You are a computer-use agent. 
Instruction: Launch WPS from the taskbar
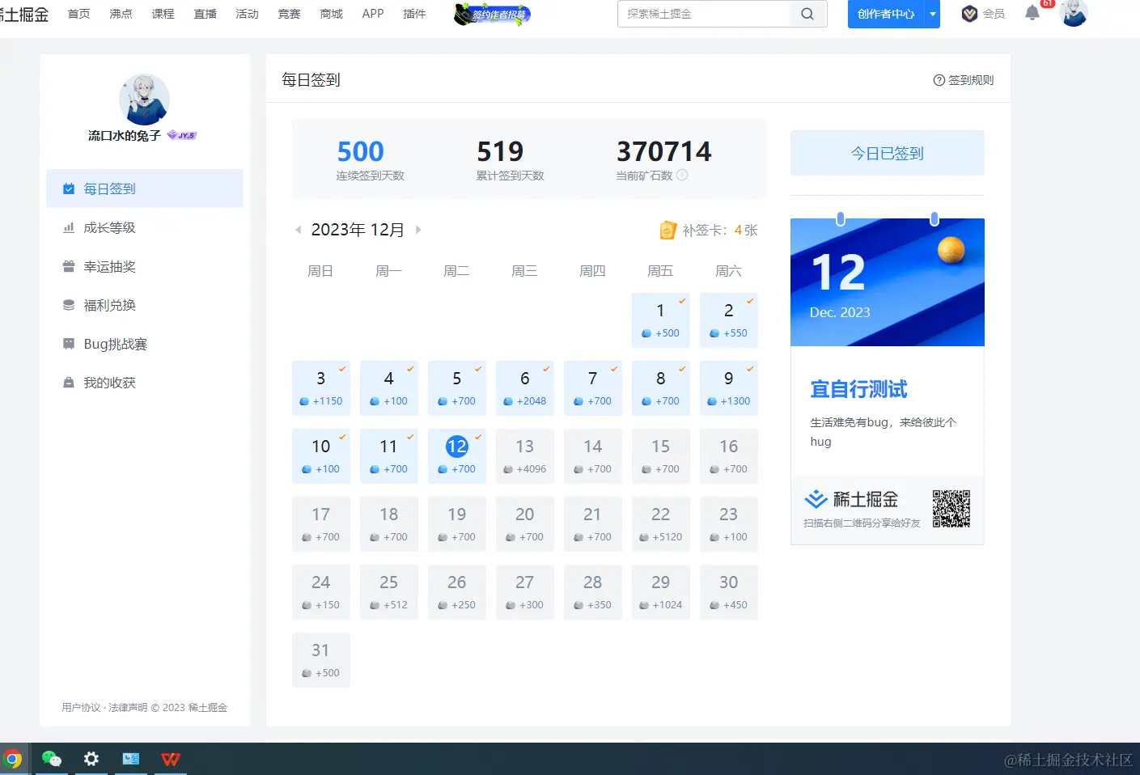pyautogui.click(x=170, y=759)
